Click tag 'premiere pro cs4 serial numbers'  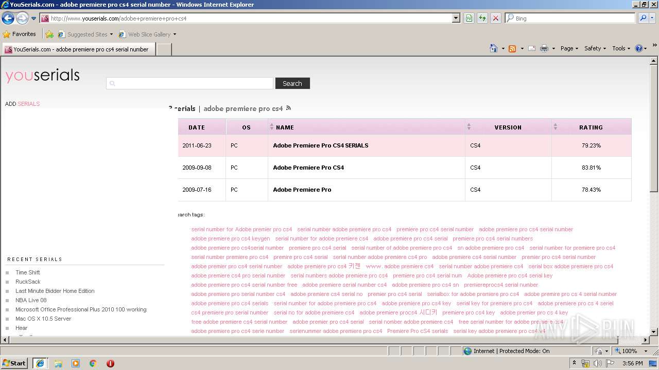[x=493, y=238]
